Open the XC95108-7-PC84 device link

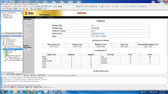98,33
